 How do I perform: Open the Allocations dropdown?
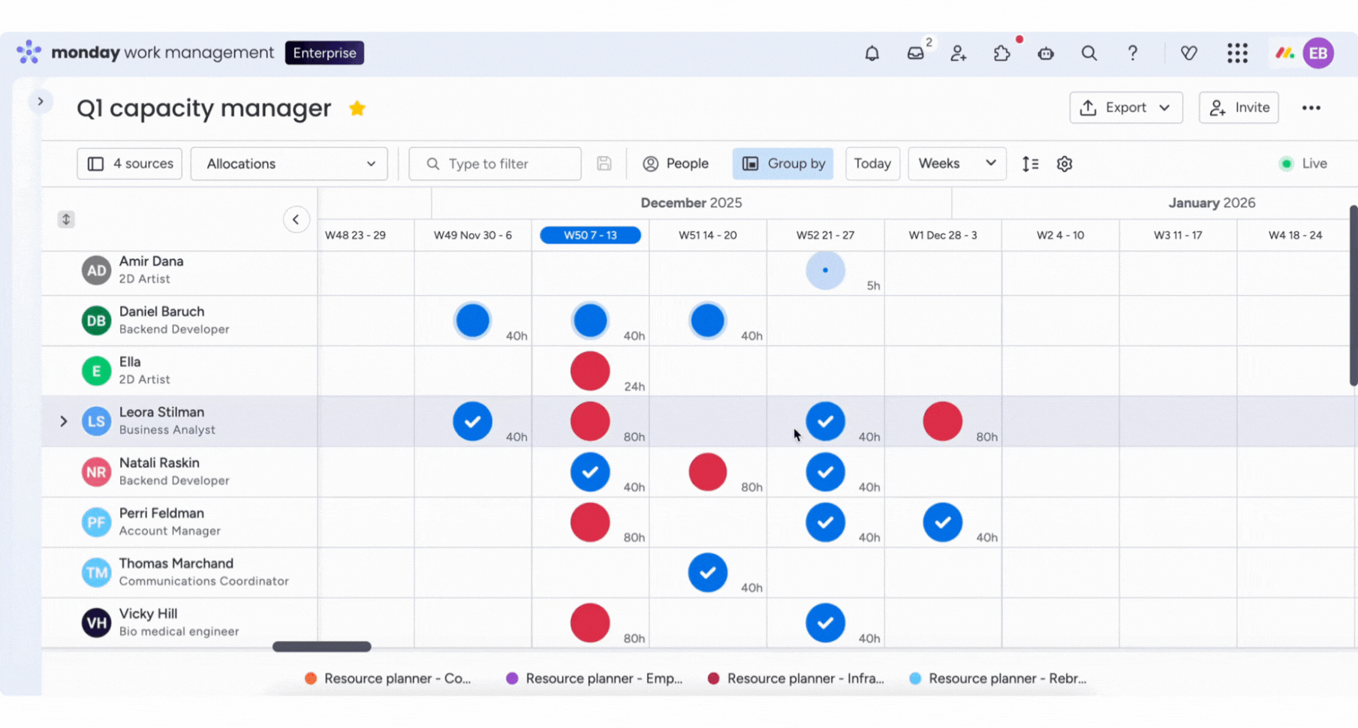[x=289, y=164]
